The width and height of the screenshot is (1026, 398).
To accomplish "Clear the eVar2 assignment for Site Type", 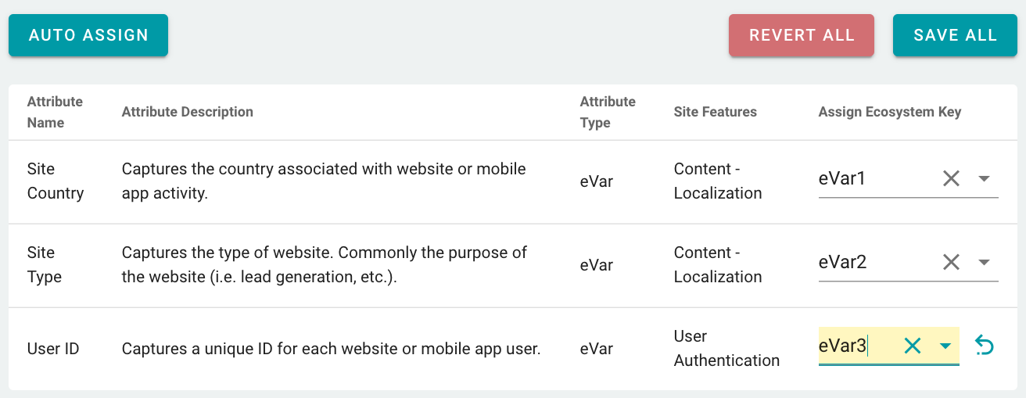I will 951,262.
